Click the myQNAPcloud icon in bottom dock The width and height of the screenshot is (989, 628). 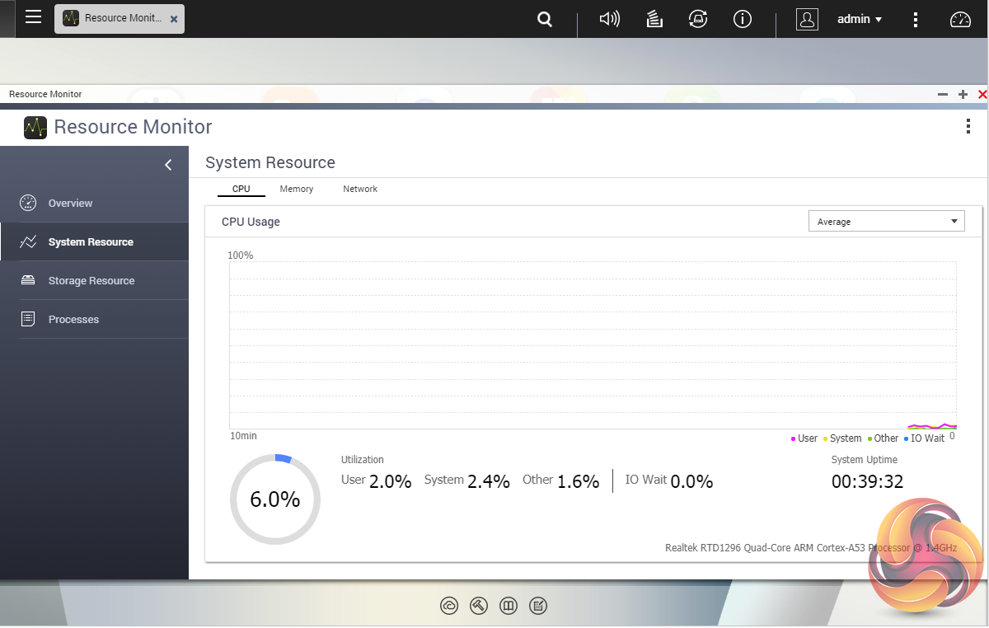(x=449, y=606)
